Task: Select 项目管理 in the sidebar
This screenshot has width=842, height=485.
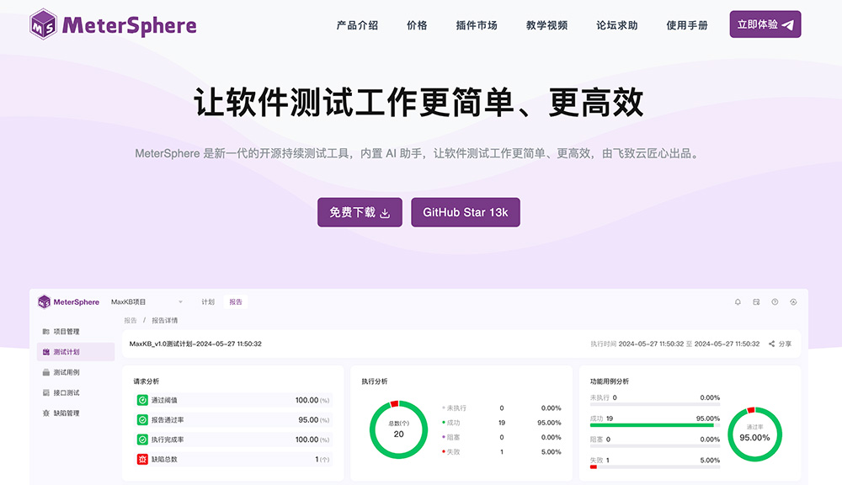Action: click(76, 332)
